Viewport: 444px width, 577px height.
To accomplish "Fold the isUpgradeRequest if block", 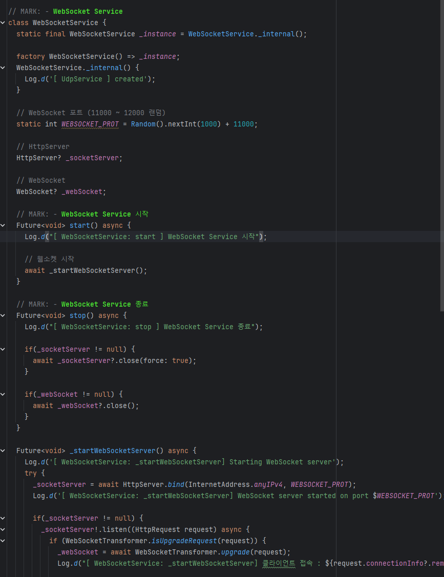I will tap(3, 541).
